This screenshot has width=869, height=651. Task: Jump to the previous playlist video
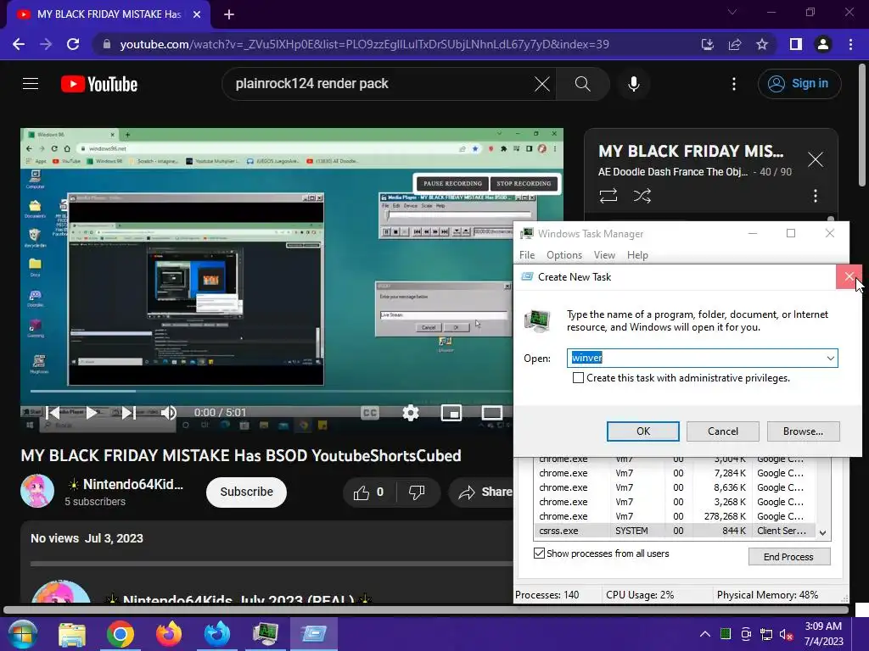click(53, 413)
